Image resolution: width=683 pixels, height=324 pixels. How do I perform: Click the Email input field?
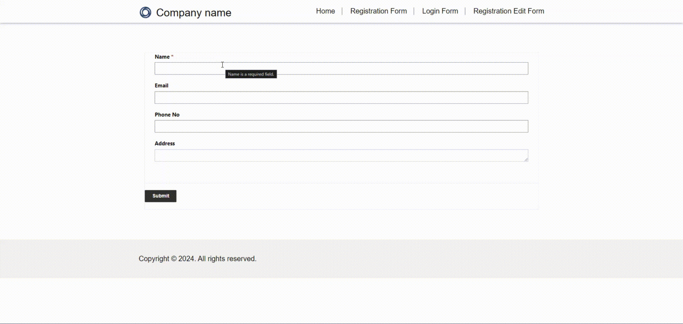pyautogui.click(x=341, y=97)
